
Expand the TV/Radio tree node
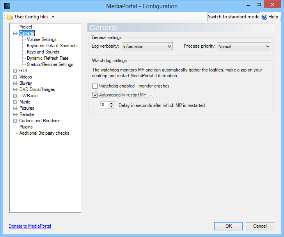[x=15, y=96]
